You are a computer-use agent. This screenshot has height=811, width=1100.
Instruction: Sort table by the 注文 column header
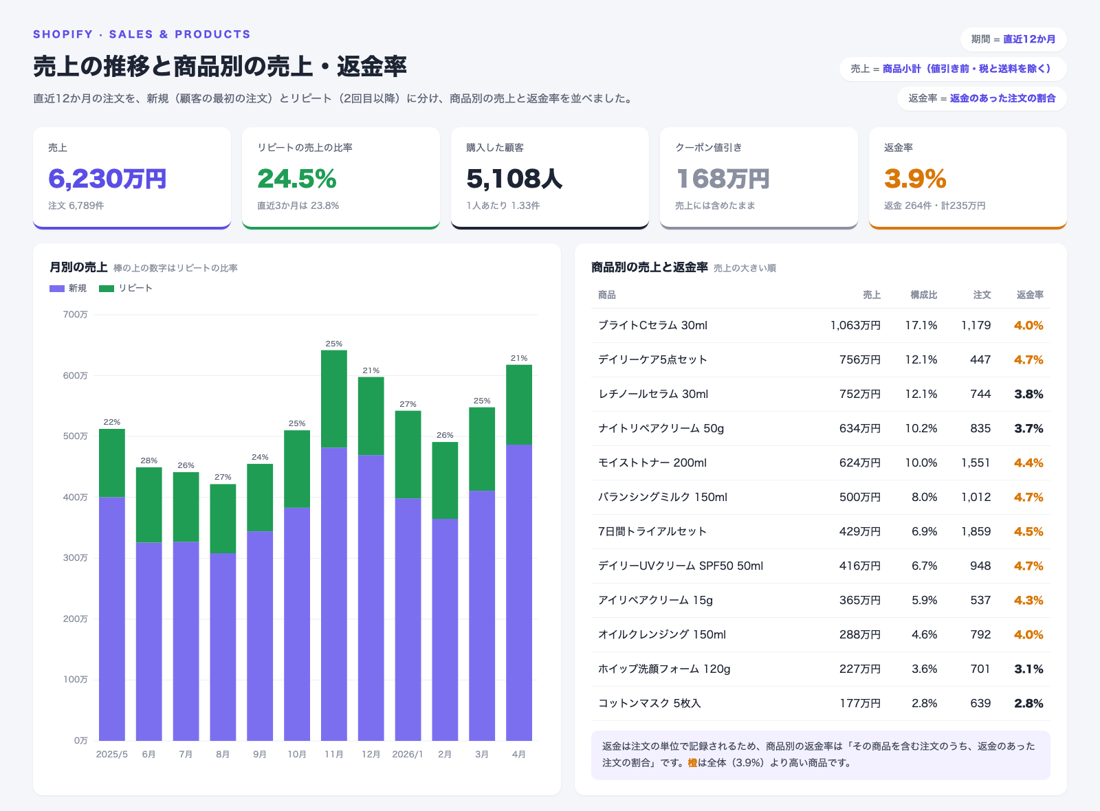coord(982,295)
